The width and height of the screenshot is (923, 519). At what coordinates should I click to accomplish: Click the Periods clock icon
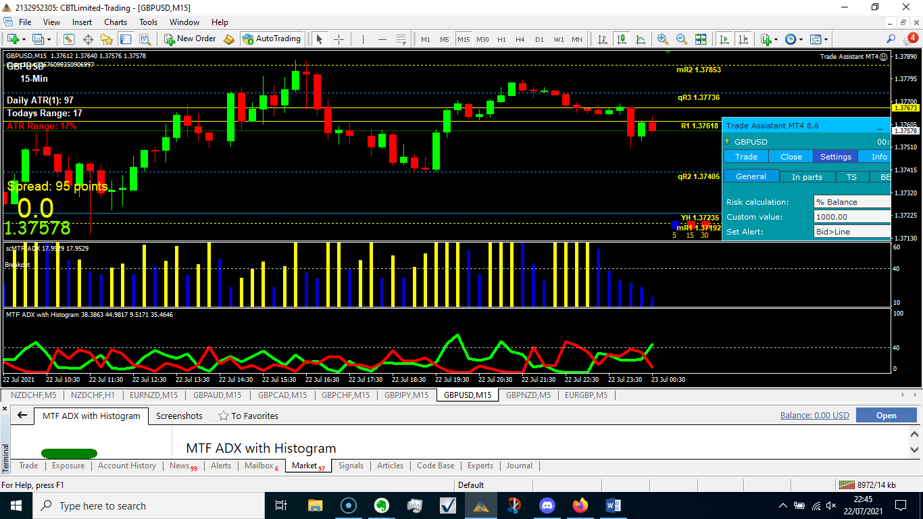790,39
